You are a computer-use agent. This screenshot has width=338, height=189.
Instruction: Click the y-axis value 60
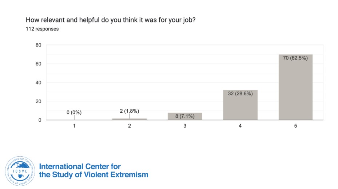coord(38,64)
